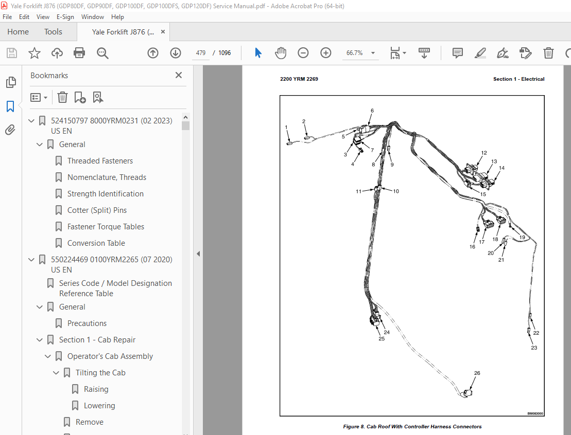Collapse the Tilting the Cab bookmark
571x435 pixels.
(56, 373)
